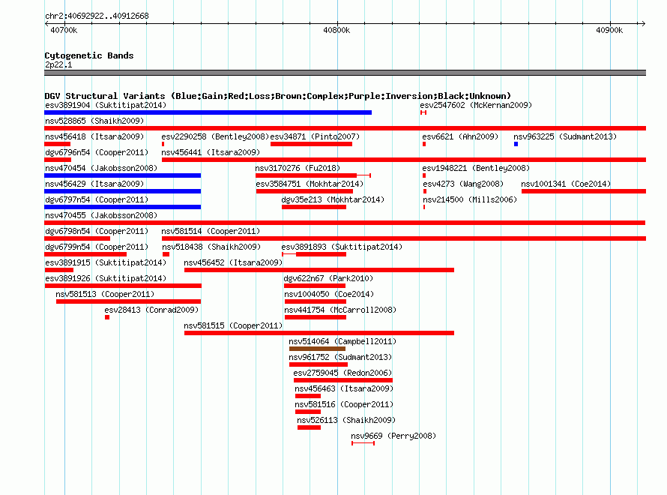Open nsv1004050 (Coe2014) variant
Screen dimensions: 667x495
pyautogui.click(x=329, y=294)
